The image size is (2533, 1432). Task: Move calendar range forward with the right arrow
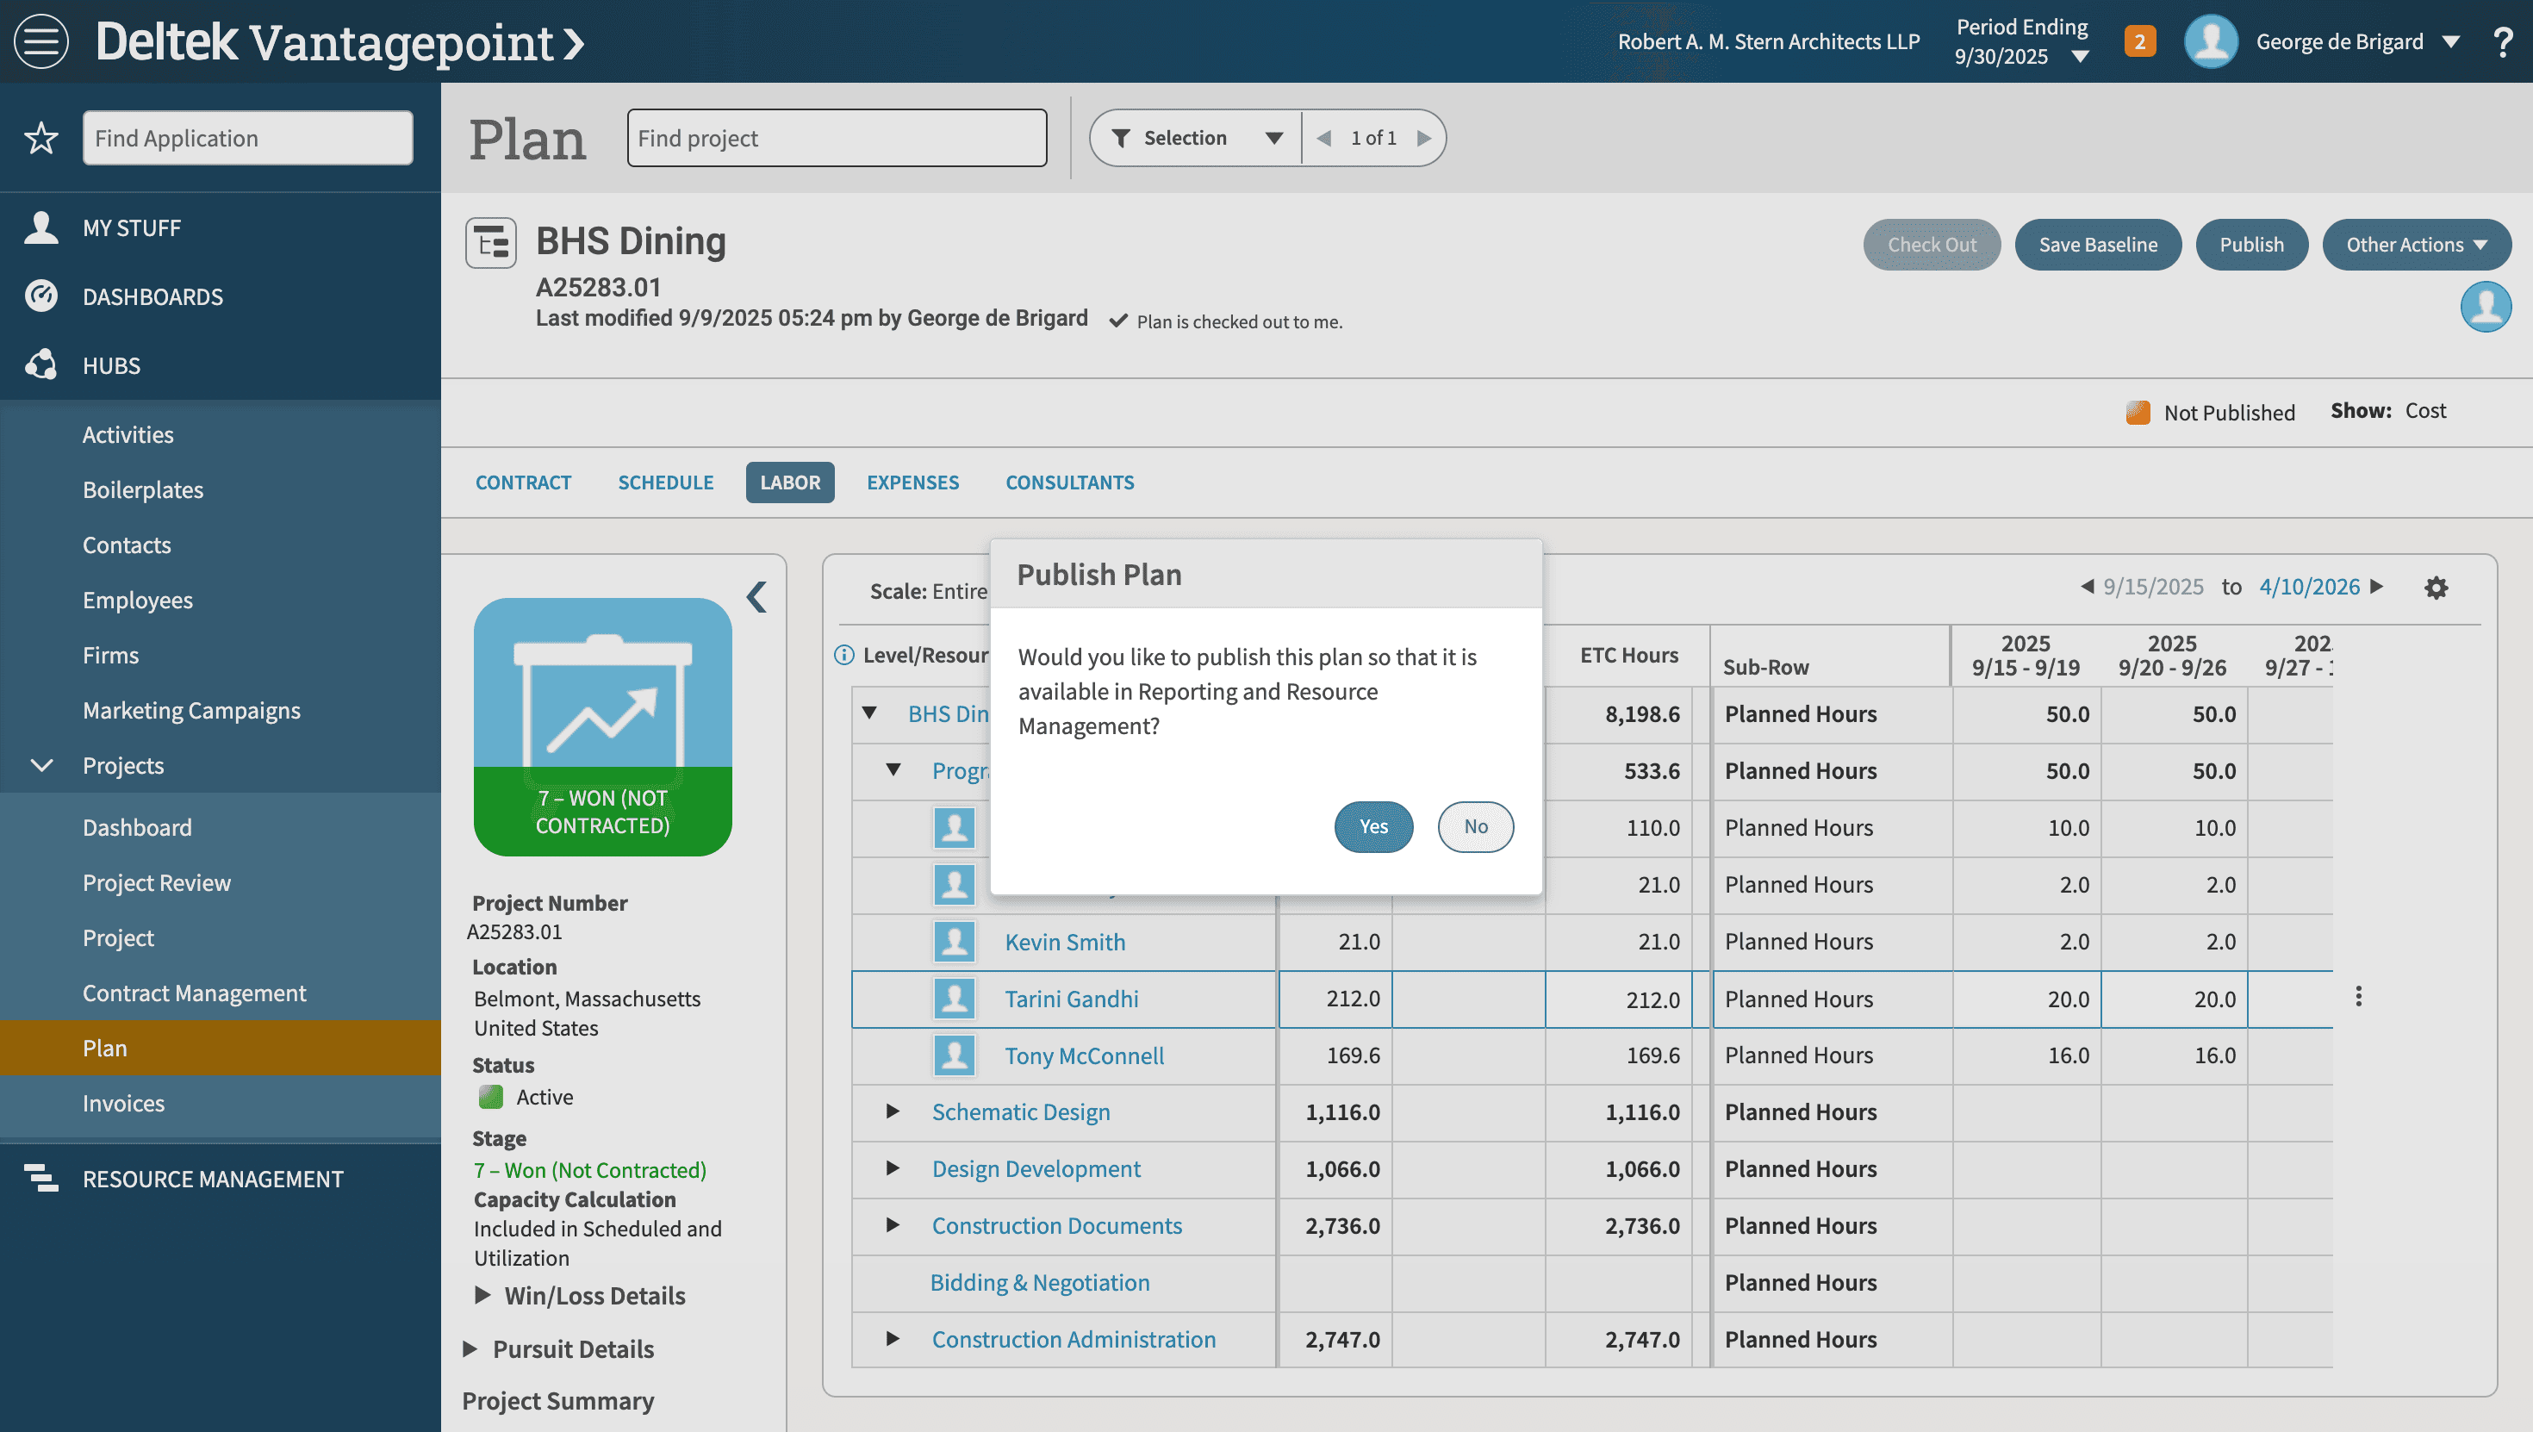coord(2375,586)
